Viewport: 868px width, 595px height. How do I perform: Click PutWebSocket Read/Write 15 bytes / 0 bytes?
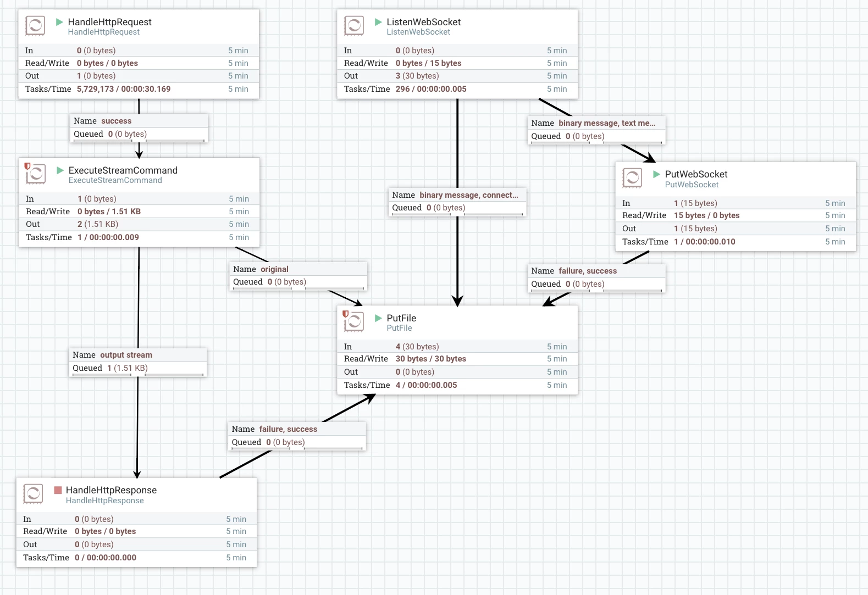pos(707,215)
